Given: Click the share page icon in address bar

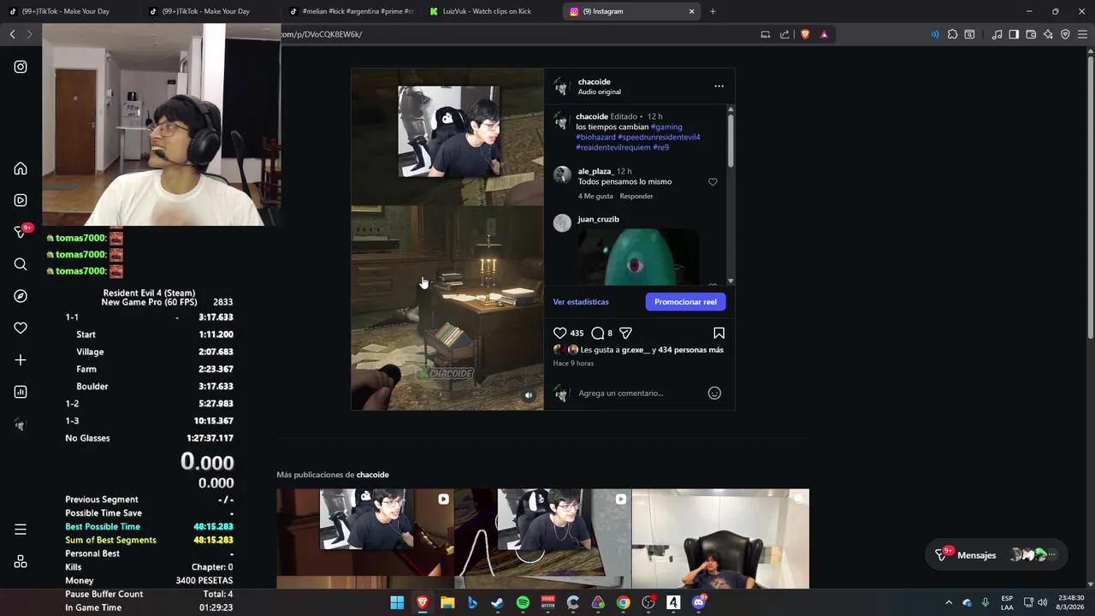Looking at the screenshot, I should (784, 34).
